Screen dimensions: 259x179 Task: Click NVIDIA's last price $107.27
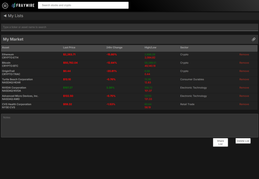[68, 88]
